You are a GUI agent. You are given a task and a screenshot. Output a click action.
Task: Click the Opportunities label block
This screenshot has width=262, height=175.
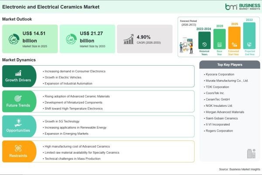click(x=19, y=126)
